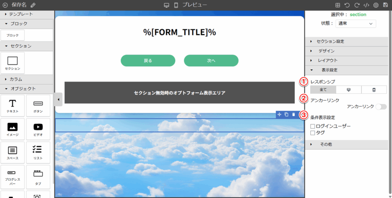Duplicate the selected section via copy icon
Viewport: 392px width, 198px height.
pos(286,115)
